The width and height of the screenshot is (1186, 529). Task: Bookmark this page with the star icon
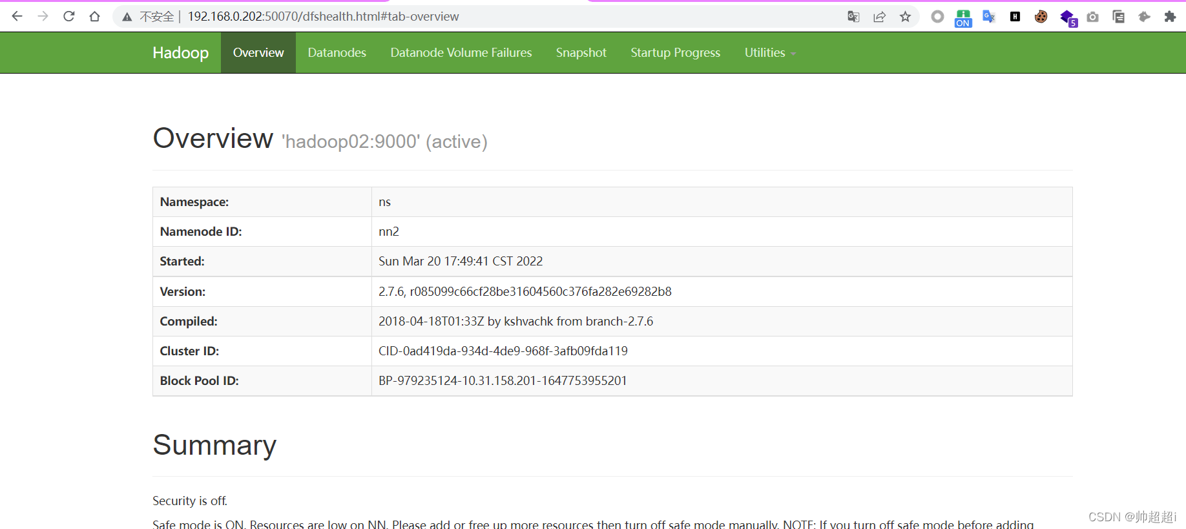coord(905,17)
